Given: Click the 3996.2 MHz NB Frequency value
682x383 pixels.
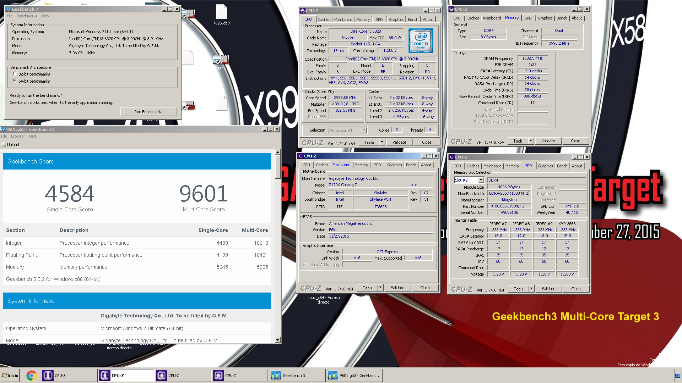Looking at the screenshot, I should click(559, 44).
